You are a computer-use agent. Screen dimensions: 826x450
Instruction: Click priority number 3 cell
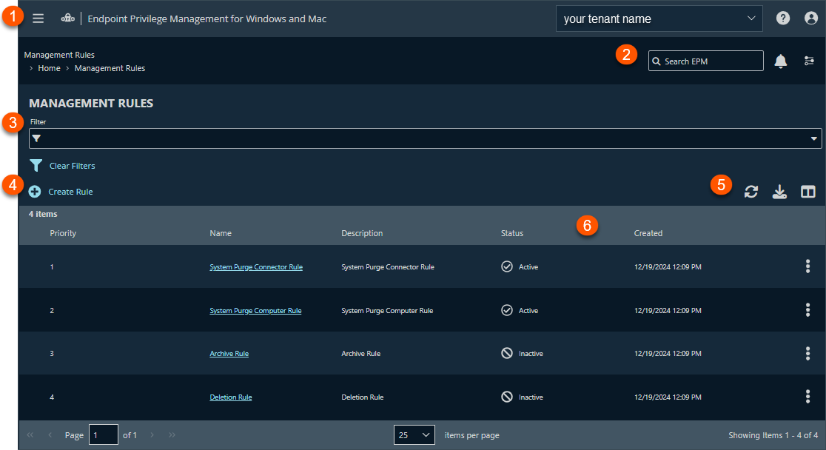tap(52, 354)
